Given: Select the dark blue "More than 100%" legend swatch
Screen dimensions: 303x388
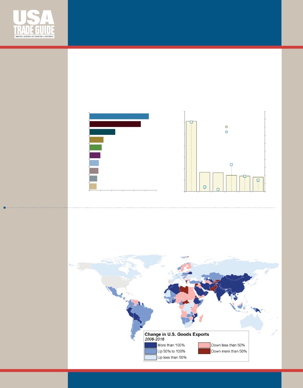Looking at the screenshot, I should [x=150, y=345].
